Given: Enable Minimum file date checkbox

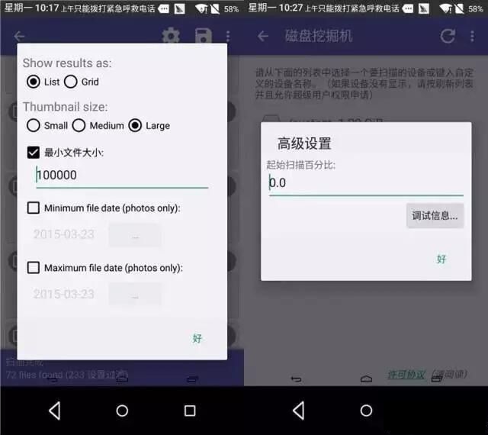Looking at the screenshot, I should coord(34,208).
